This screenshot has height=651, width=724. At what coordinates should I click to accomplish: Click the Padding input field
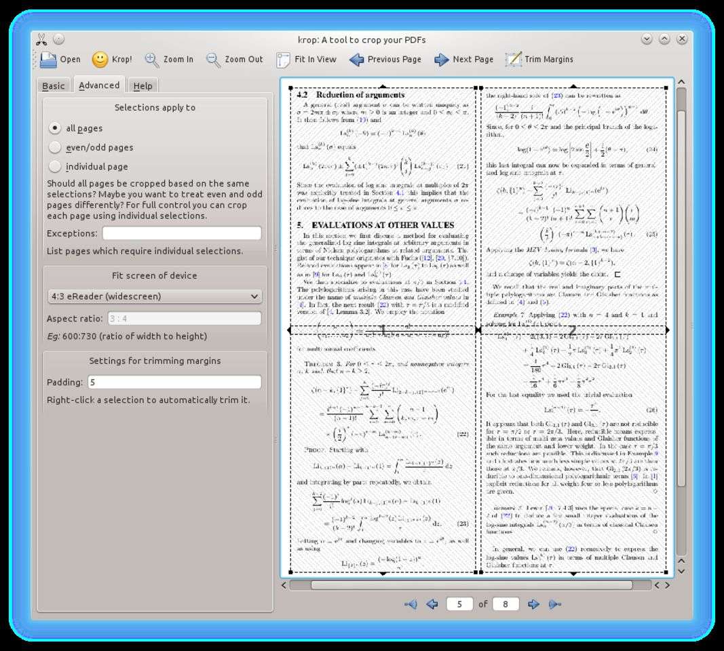tap(174, 382)
